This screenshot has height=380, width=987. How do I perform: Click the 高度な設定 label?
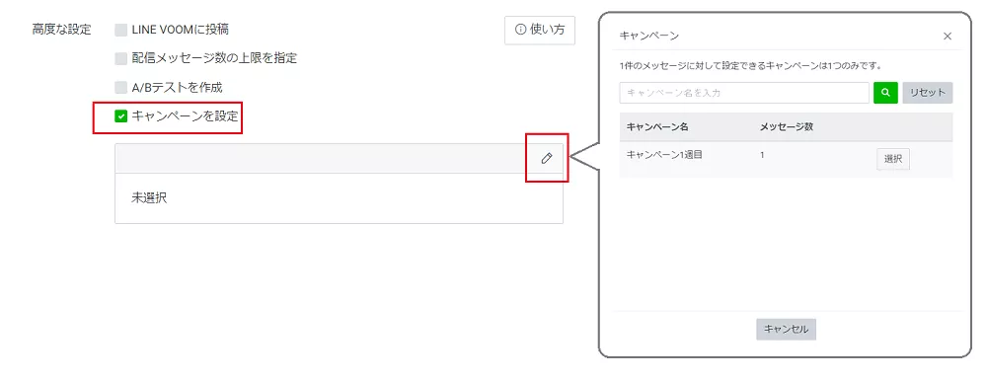point(61,30)
